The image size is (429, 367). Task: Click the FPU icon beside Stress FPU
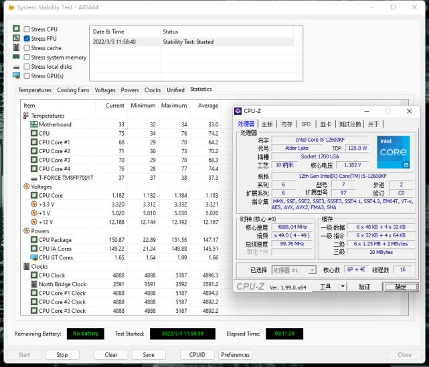17,38
